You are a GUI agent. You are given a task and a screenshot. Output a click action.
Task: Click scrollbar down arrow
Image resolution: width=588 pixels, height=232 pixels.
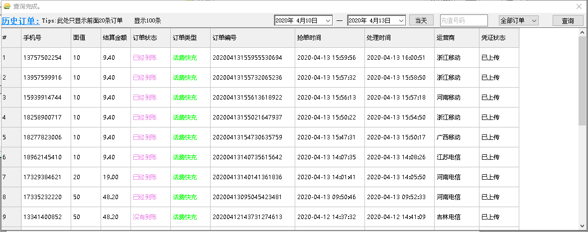pyautogui.click(x=582, y=227)
